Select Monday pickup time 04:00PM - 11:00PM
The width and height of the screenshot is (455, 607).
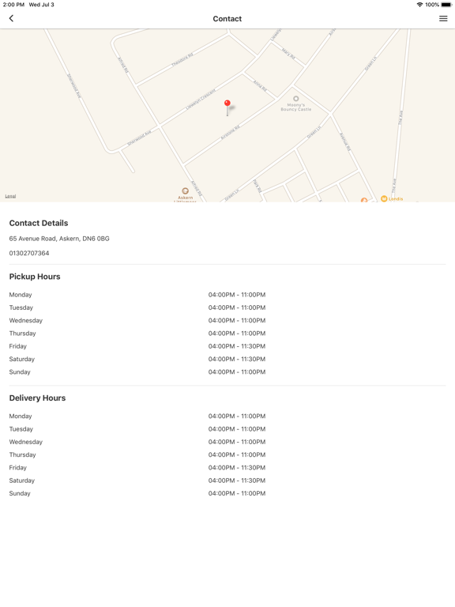tap(237, 295)
